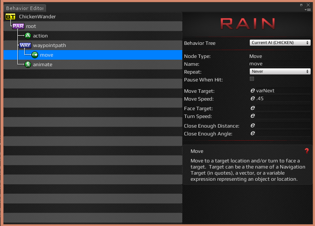The height and width of the screenshot is (226, 315).
Task: Open the Behavior Tree Current AI dropdown
Action: coord(280,43)
